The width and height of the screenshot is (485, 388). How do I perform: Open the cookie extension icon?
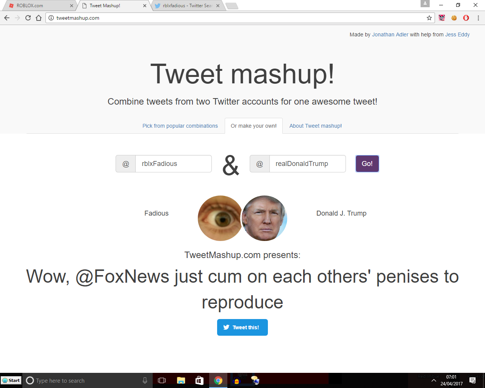pos(454,18)
